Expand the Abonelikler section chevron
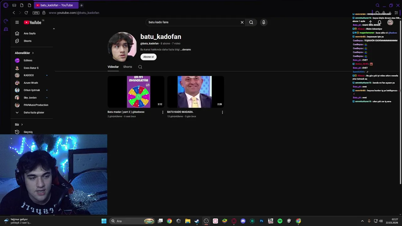 pyautogui.click(x=33, y=53)
